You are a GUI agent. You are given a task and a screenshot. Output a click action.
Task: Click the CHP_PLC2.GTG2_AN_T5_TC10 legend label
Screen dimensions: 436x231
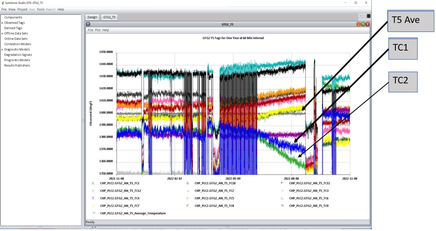[x=215, y=183]
